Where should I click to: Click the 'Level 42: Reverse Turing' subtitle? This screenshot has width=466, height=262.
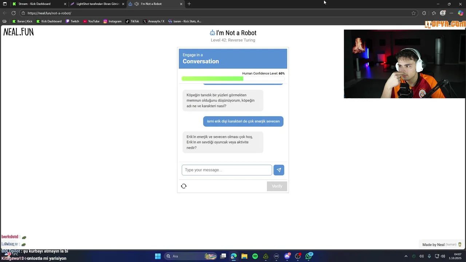233,40
